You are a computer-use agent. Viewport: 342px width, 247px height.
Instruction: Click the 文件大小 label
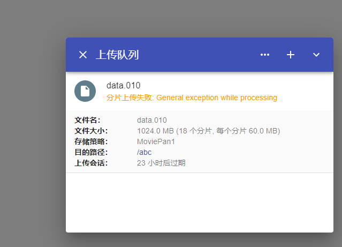point(91,131)
